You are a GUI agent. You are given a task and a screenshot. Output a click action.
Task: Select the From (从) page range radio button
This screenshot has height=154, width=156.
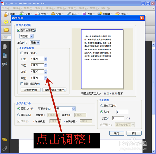(x=101, y=112)
